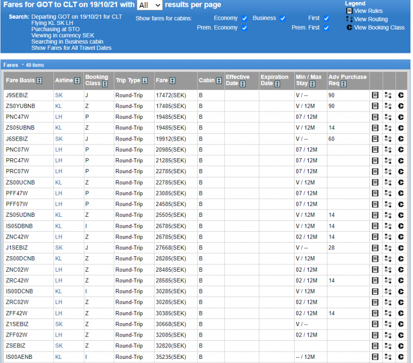View booking class icon for PNC47W
The height and width of the screenshot is (363, 413).
[401, 117]
